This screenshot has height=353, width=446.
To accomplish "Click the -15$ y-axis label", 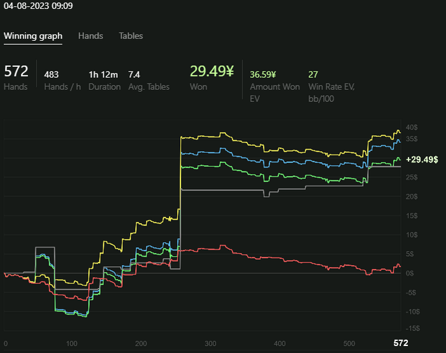I will coord(413,328).
